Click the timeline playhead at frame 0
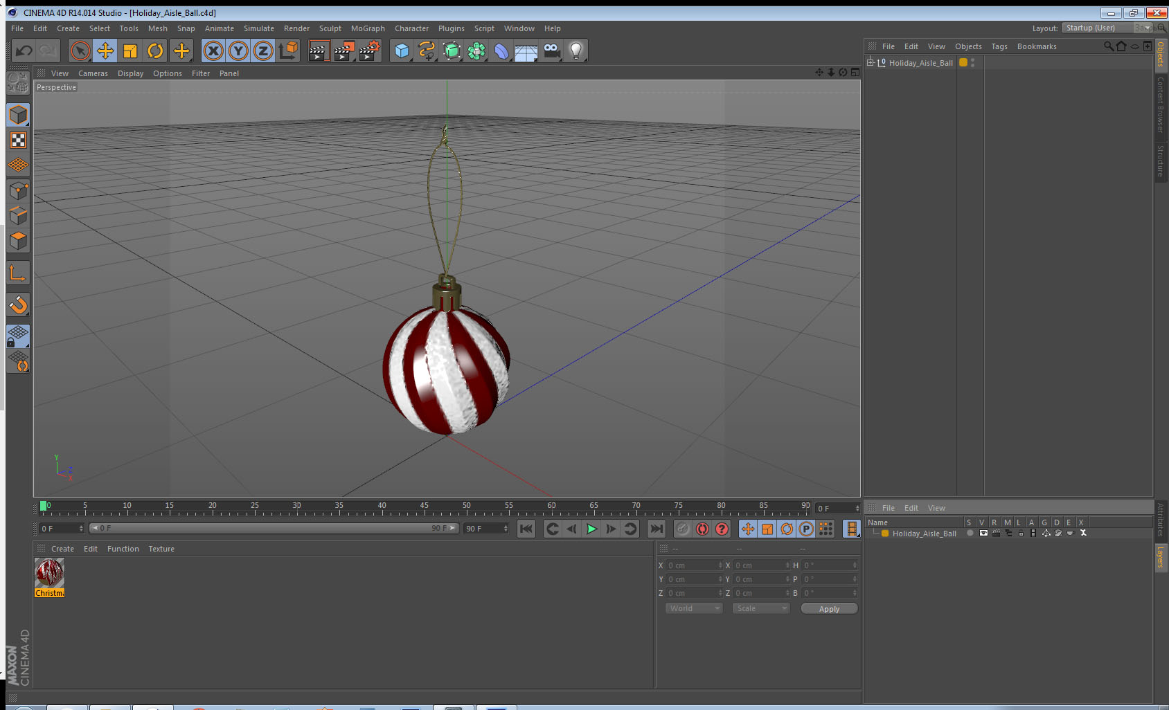This screenshot has height=710, width=1169. click(x=44, y=506)
